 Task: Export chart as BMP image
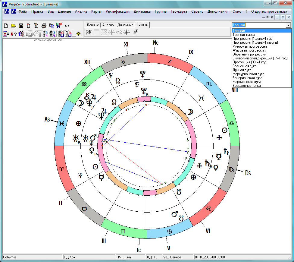[x=59, y=25]
